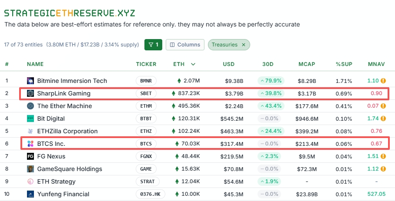Viewport: 395px width, 201px height.
Task: Sort by the ETH column arrow
Action: tap(193, 64)
